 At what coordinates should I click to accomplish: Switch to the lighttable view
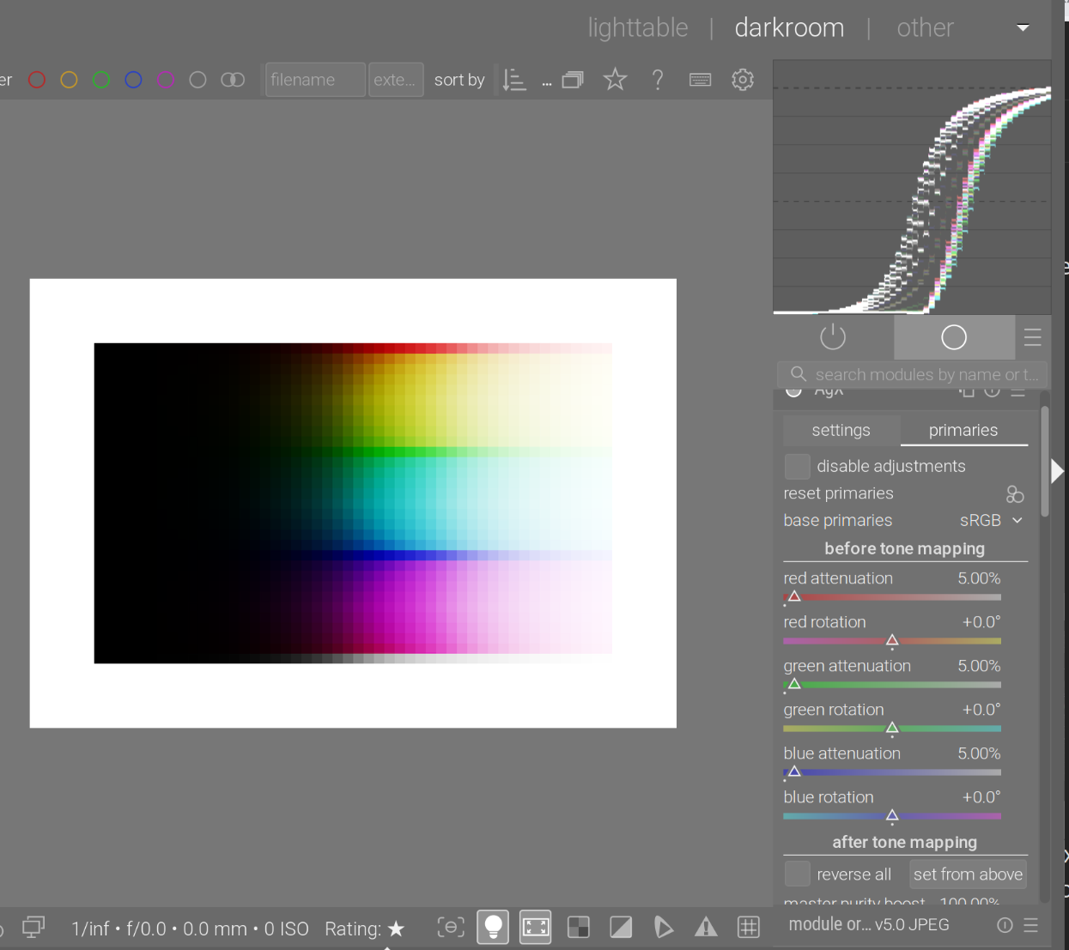638,27
